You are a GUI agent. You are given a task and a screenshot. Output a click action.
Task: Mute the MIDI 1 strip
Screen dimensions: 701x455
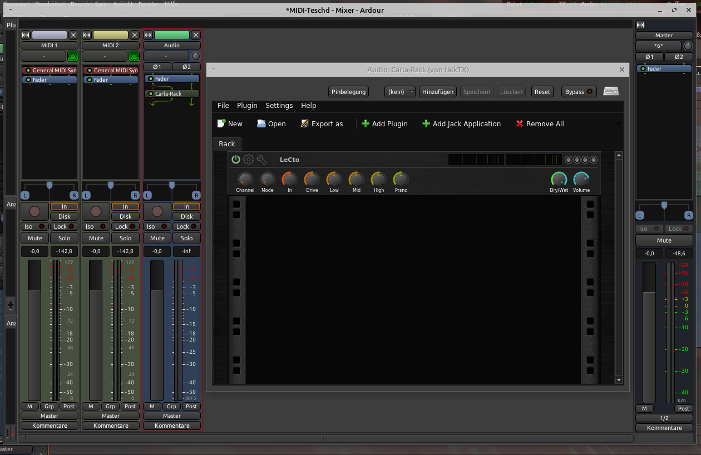[35, 238]
